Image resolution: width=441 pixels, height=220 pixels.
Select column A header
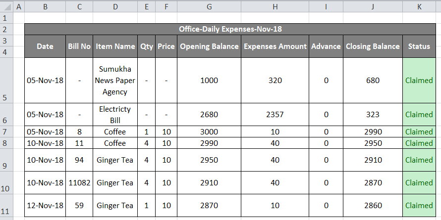(x=18, y=6)
